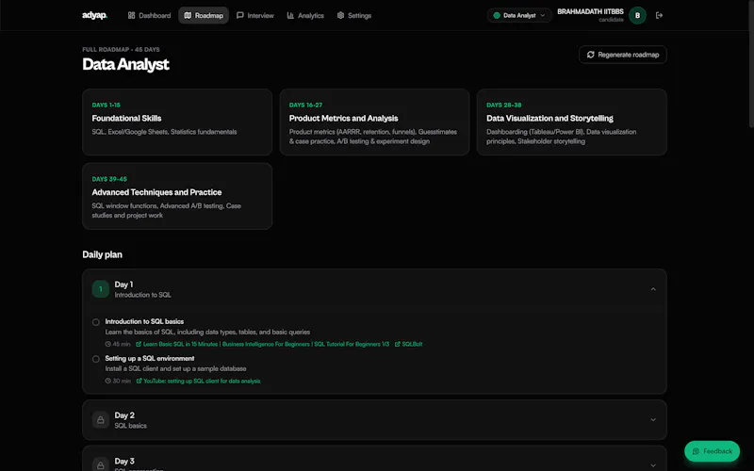Click the Day 2 lock icon

pos(101,419)
